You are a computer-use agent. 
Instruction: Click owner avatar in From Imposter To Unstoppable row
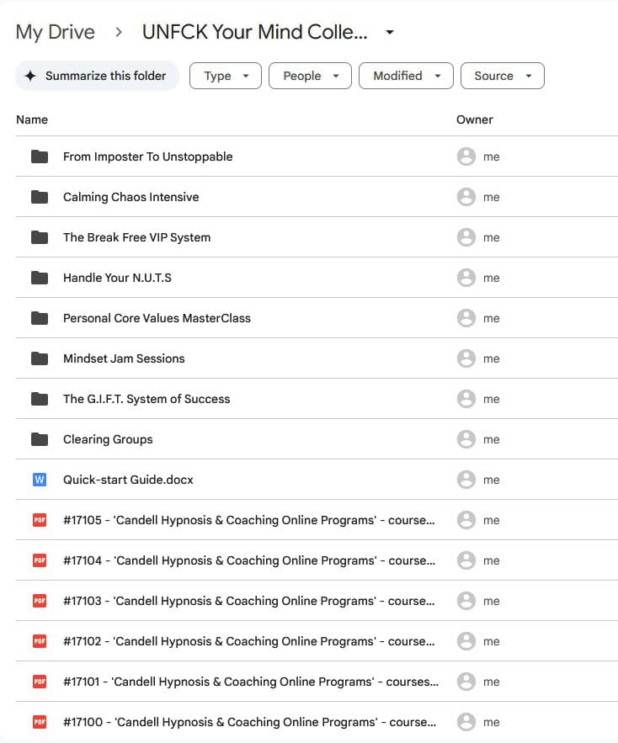[466, 157]
